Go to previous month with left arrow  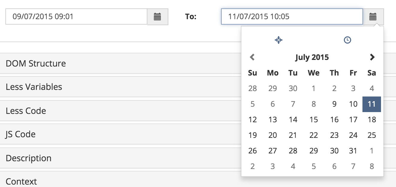(252, 57)
